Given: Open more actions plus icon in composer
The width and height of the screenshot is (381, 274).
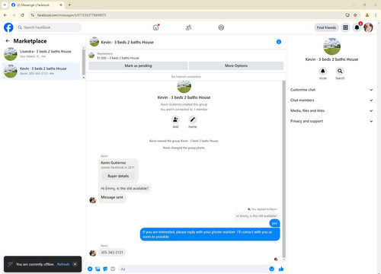Looking at the screenshot, I should [x=90, y=269].
